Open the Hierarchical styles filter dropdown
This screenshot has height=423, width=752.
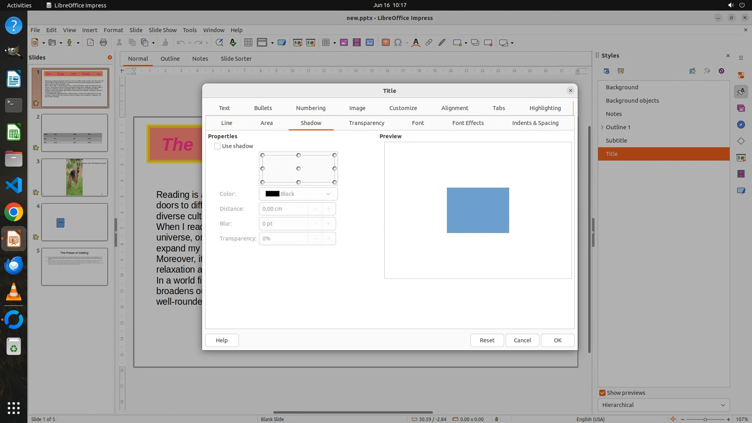point(663,405)
